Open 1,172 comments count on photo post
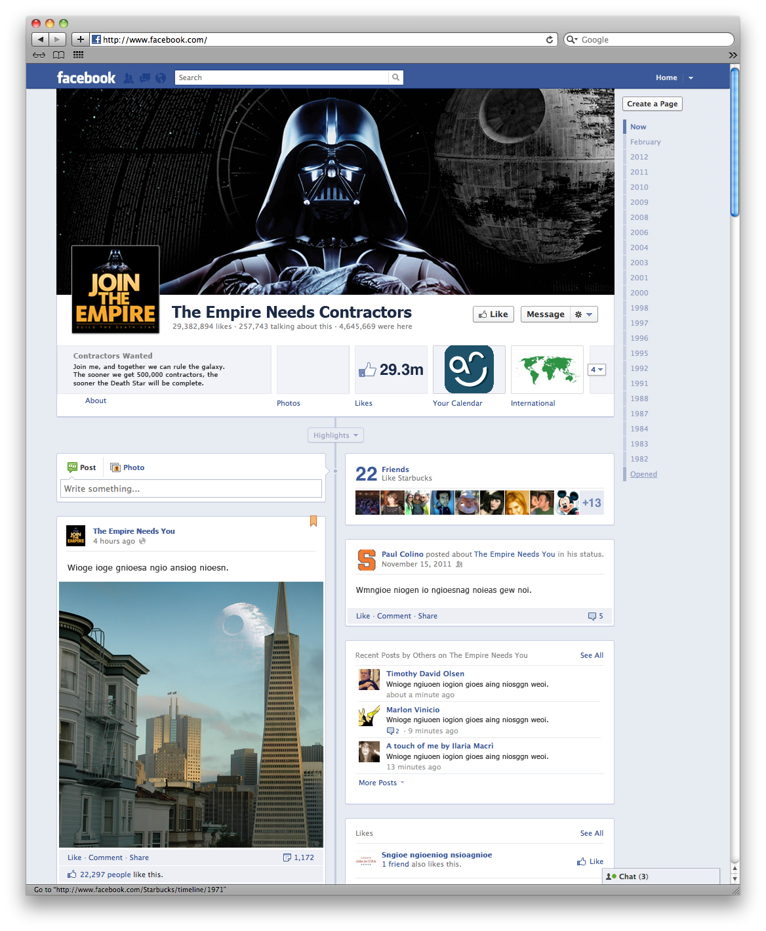Image resolution: width=766 pixels, height=931 pixels. [299, 857]
